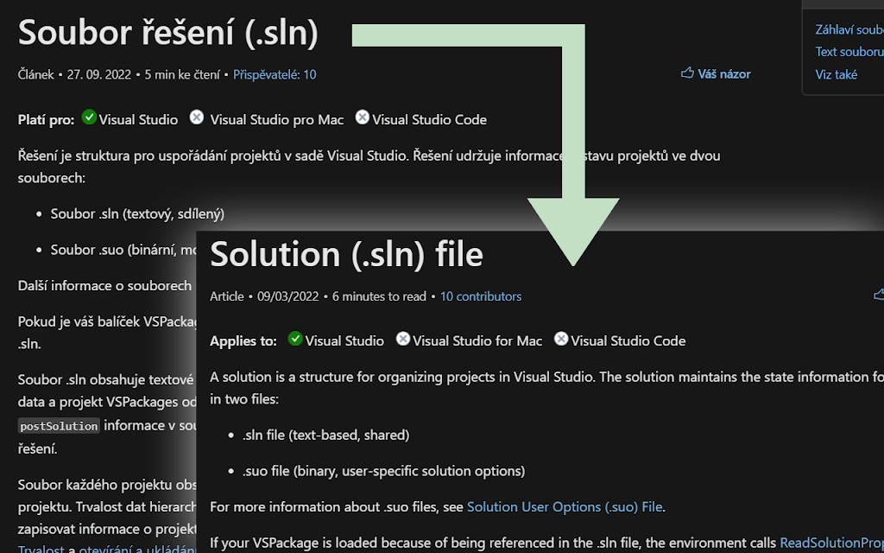This screenshot has width=884, height=553.
Task: Click the Solution (.sln) file heading
Action: click(x=346, y=254)
